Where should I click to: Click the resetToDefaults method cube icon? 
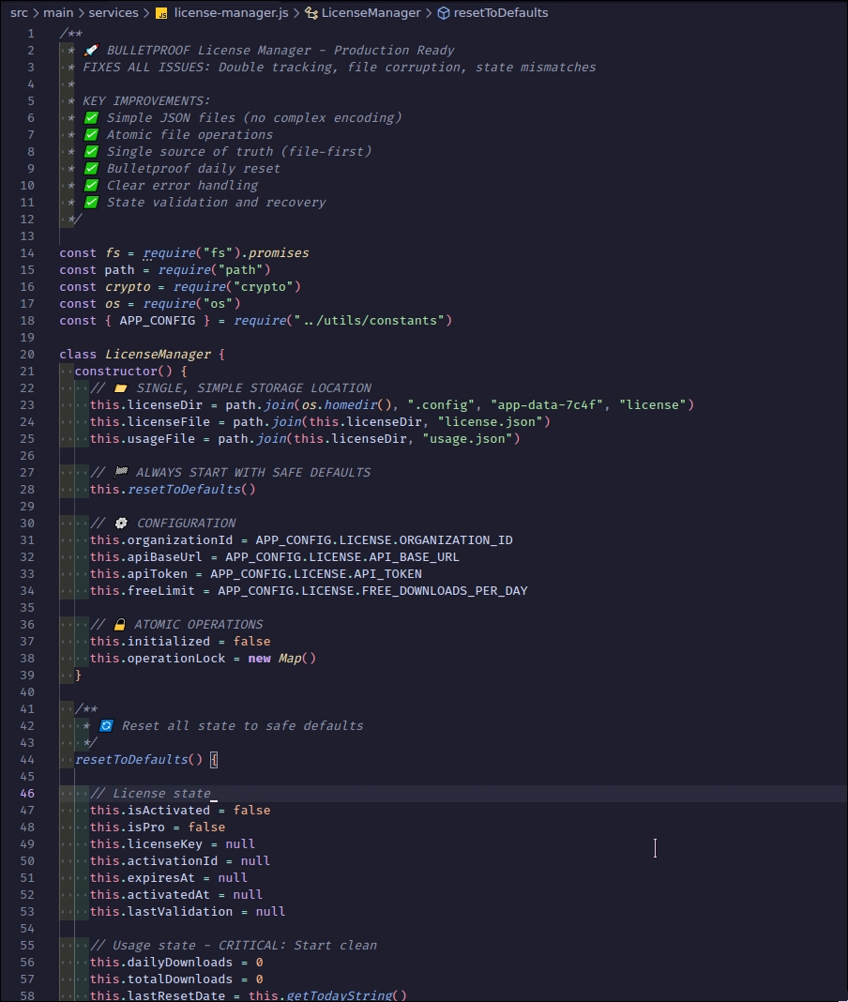(443, 13)
